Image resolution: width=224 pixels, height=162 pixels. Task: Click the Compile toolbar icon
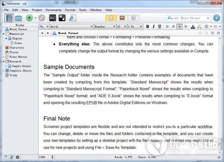click(x=72, y=18)
